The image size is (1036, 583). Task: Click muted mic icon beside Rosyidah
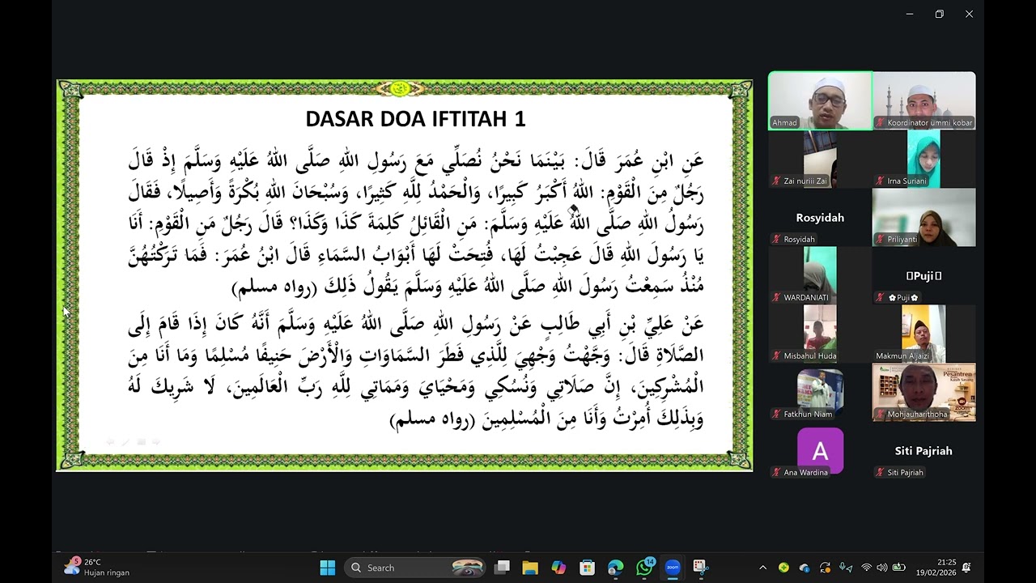pos(776,239)
